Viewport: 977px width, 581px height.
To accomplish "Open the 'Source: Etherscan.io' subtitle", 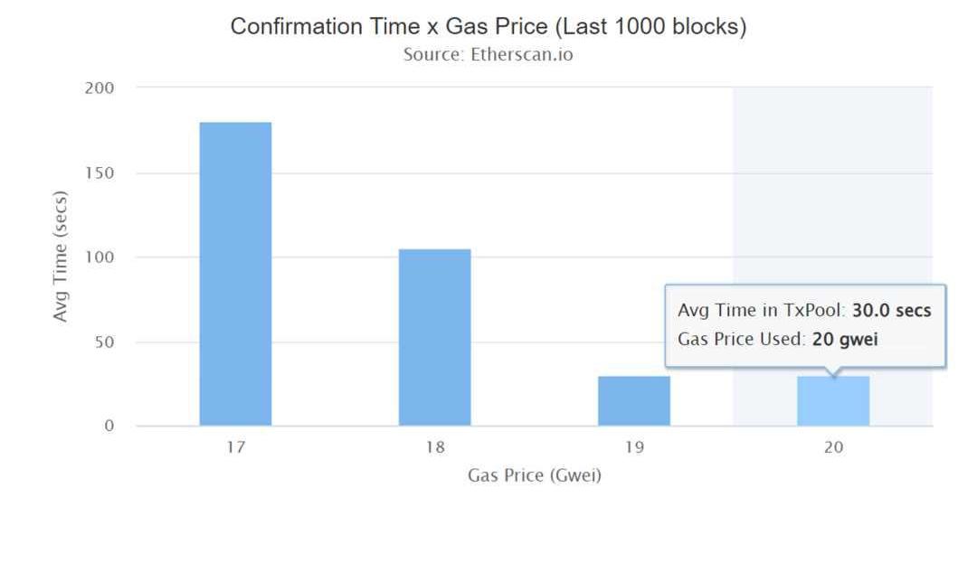I will (488, 54).
